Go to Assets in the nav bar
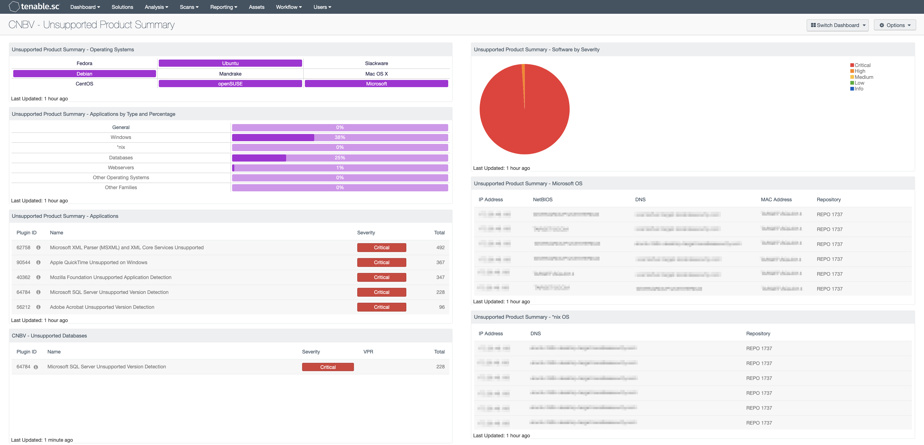The height and width of the screenshot is (445, 924). coord(256,7)
